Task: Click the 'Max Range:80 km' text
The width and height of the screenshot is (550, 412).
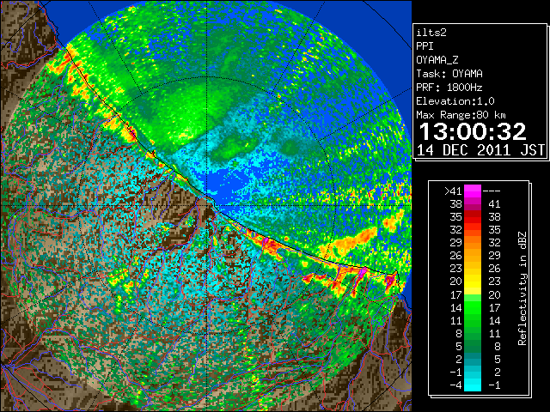Action: pos(461,115)
